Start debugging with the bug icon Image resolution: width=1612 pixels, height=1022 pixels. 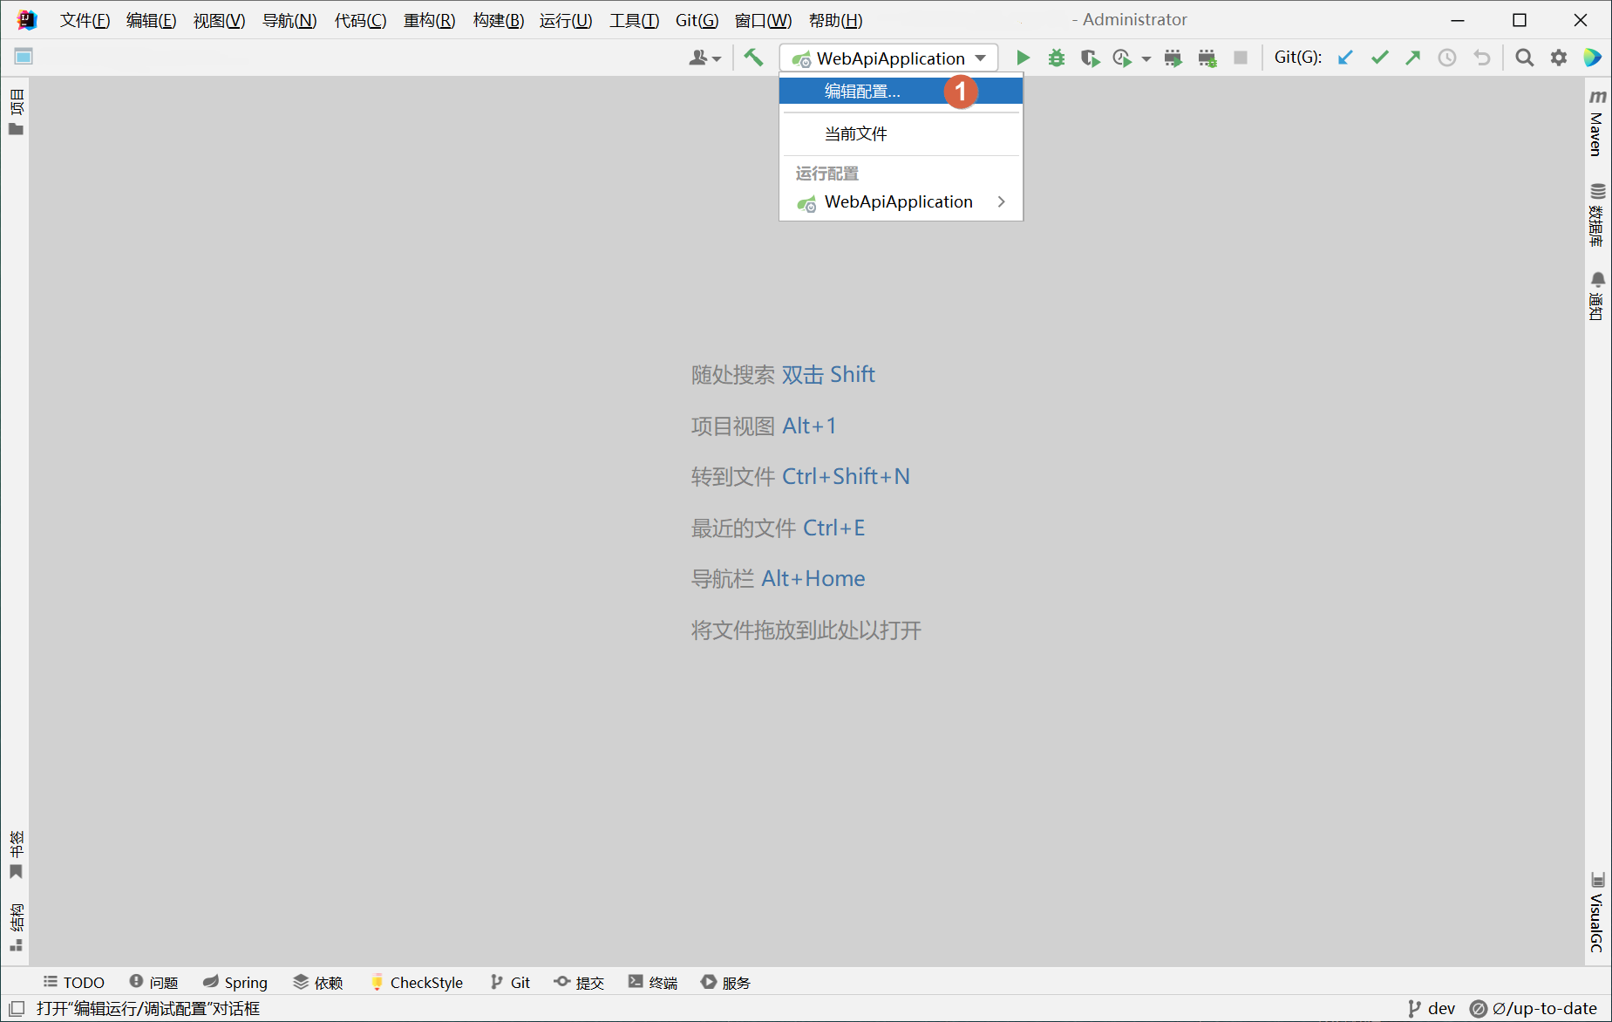pos(1057,58)
